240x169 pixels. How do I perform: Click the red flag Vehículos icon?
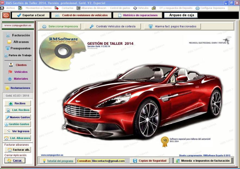[x=10, y=72]
